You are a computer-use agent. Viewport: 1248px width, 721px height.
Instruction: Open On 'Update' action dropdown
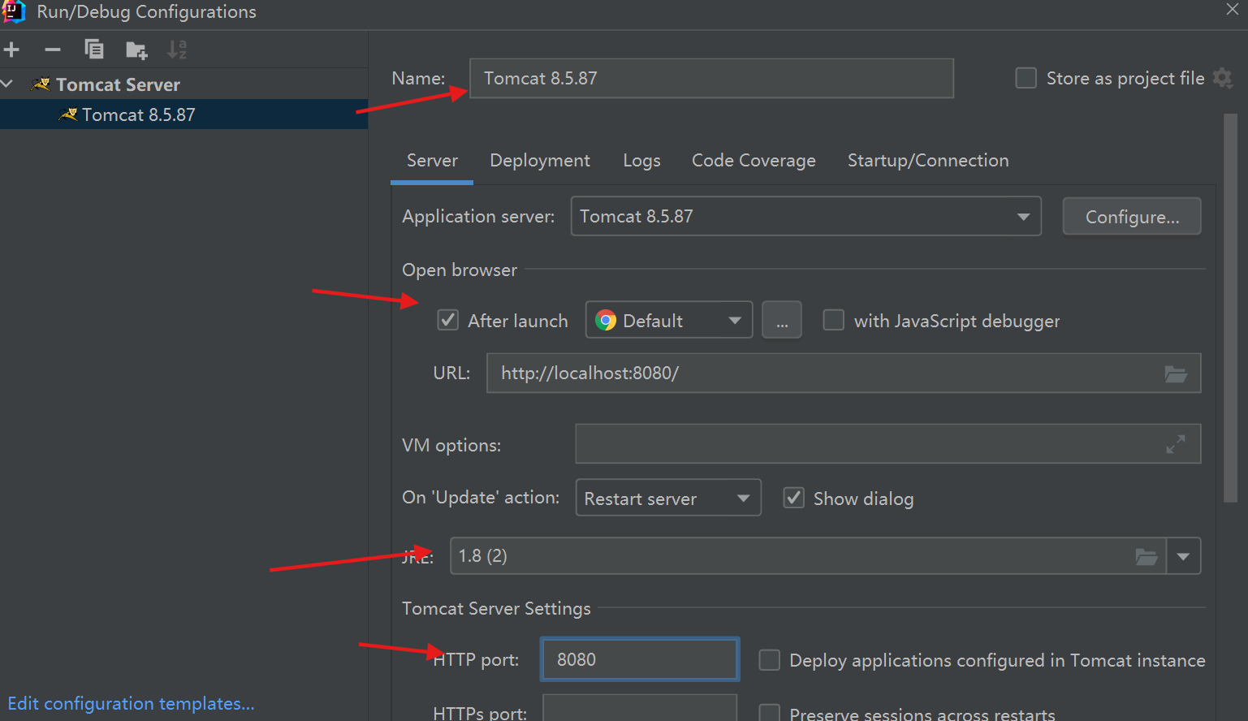click(x=668, y=498)
